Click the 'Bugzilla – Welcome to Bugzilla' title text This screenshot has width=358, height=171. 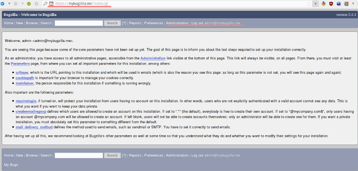click(30, 15)
